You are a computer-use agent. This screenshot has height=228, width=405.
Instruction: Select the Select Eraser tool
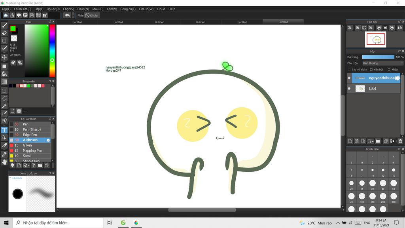click(4, 121)
